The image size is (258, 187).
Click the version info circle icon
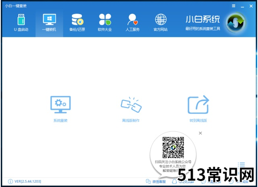10,181
